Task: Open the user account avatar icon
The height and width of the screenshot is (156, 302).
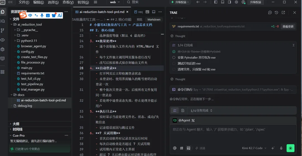Action: (x=243, y=2)
